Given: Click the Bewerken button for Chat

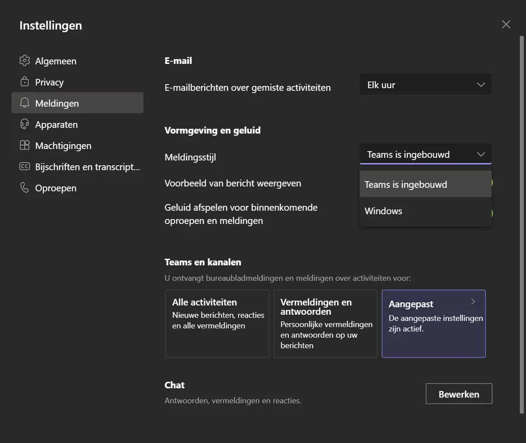Looking at the screenshot, I should pyautogui.click(x=459, y=394).
